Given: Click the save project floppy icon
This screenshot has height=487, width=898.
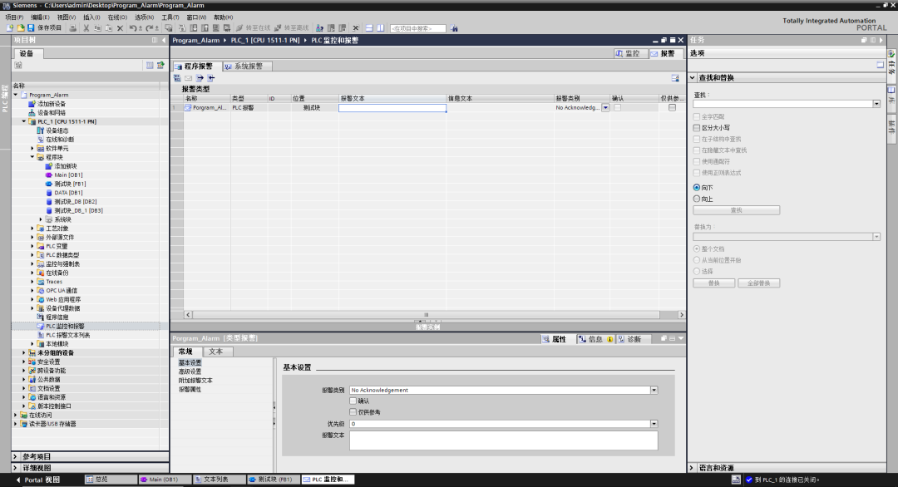Looking at the screenshot, I should (31, 28).
